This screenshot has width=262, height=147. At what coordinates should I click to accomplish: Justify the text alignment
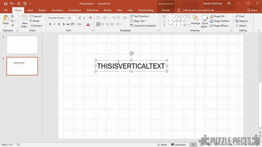point(112,24)
